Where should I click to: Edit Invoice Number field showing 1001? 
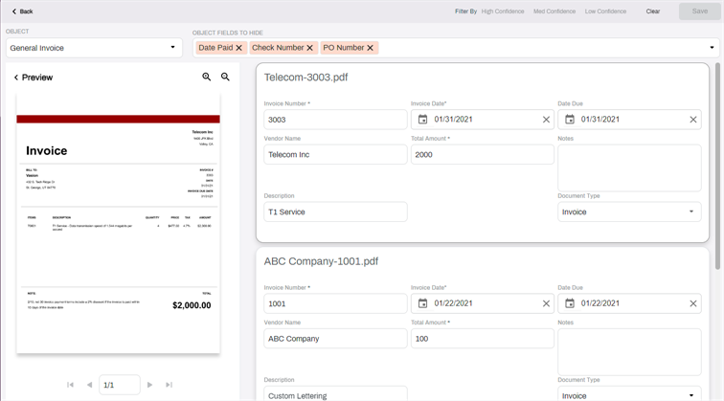click(335, 303)
